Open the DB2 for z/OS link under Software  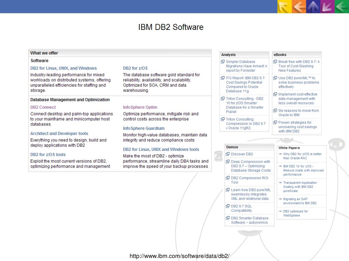click(135, 68)
